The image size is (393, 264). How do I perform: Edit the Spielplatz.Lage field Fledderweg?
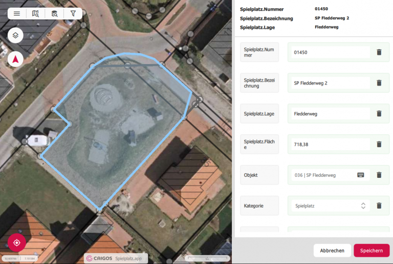(331, 113)
